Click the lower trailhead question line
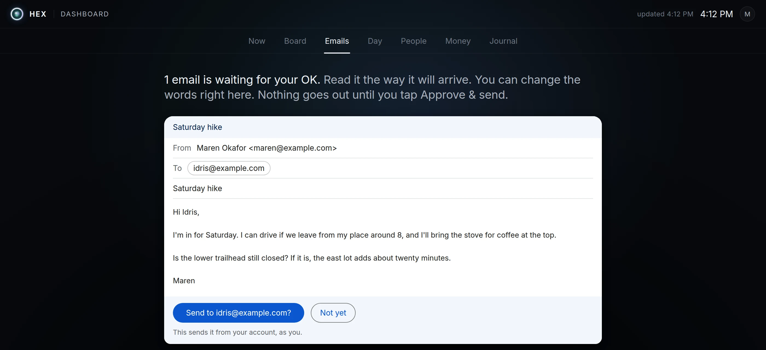This screenshot has height=350, width=766. pos(312,258)
